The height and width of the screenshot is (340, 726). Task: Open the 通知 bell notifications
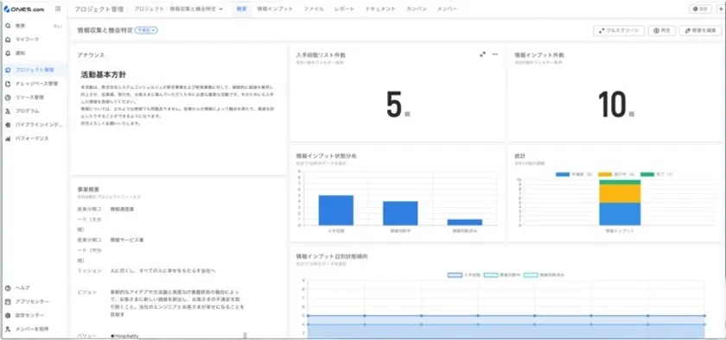[x=8, y=54]
